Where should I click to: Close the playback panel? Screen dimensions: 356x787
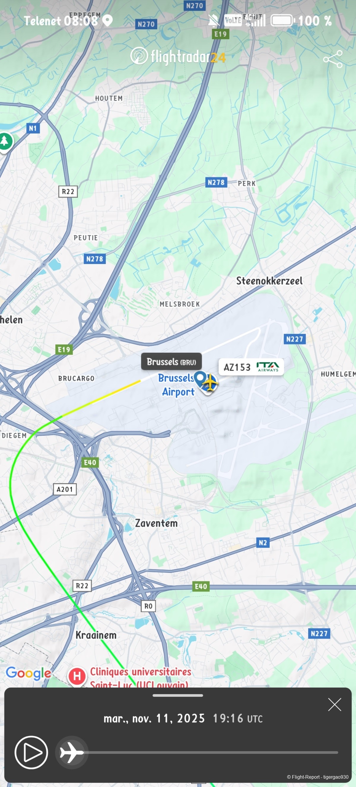pyautogui.click(x=334, y=705)
